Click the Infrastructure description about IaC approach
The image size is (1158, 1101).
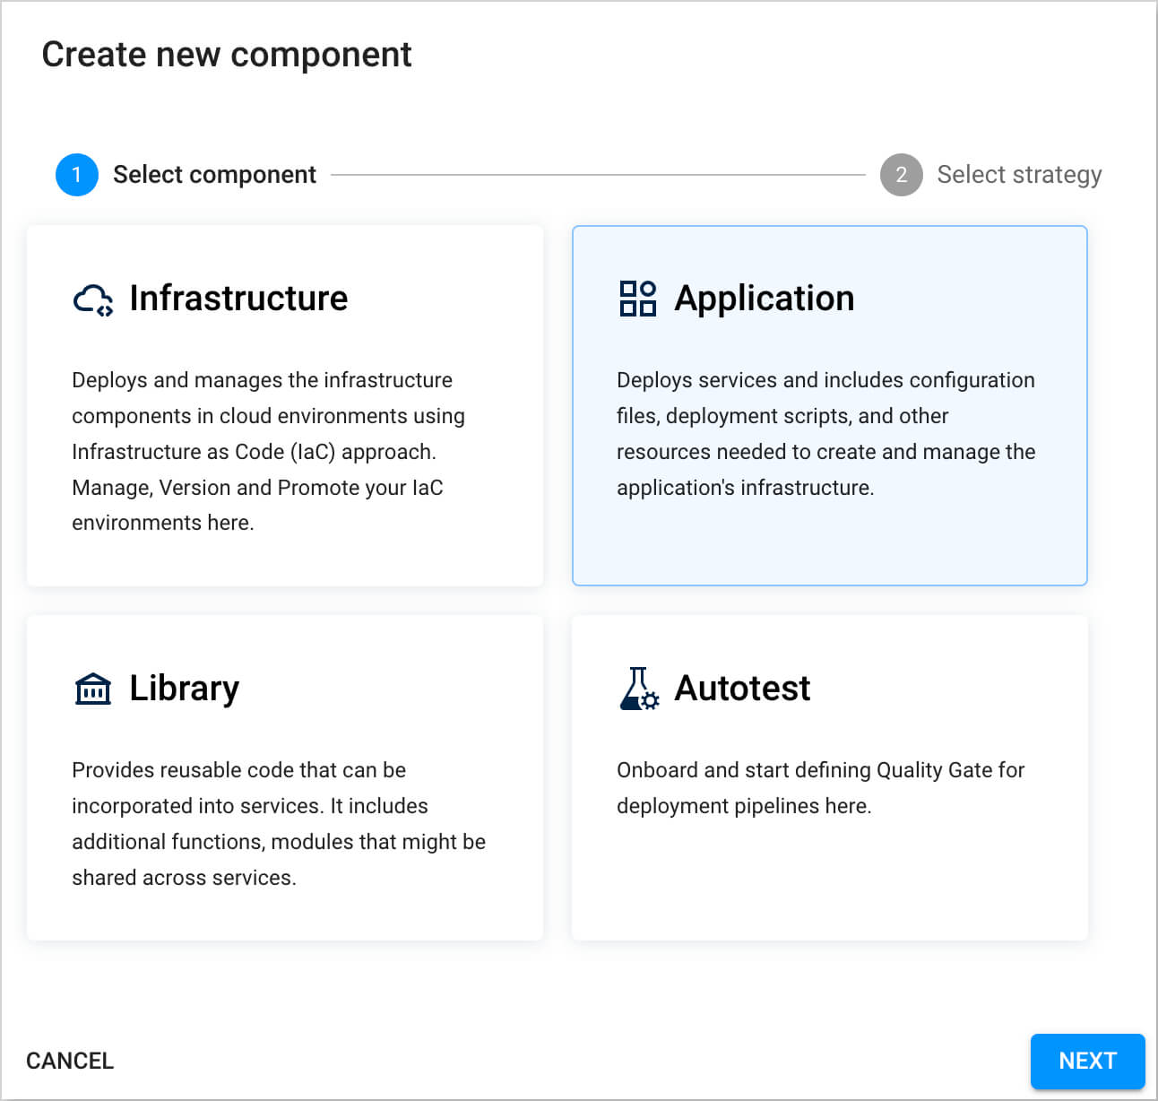coord(268,451)
